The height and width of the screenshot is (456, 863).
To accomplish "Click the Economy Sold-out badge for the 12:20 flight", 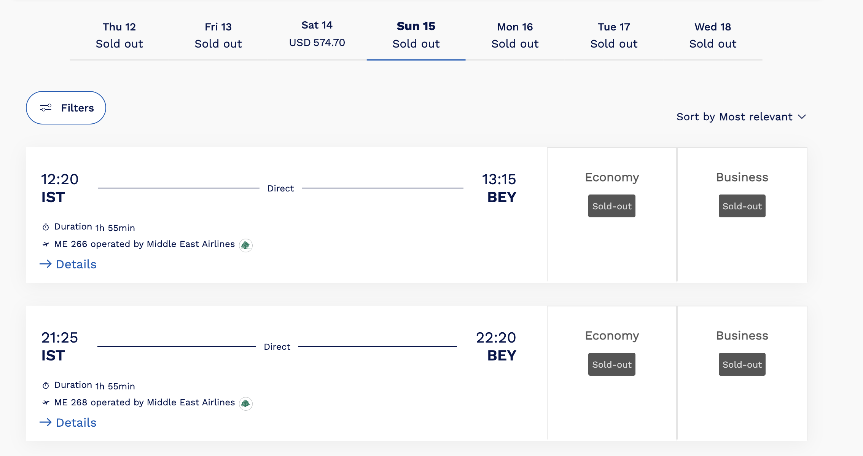I will pyautogui.click(x=612, y=206).
